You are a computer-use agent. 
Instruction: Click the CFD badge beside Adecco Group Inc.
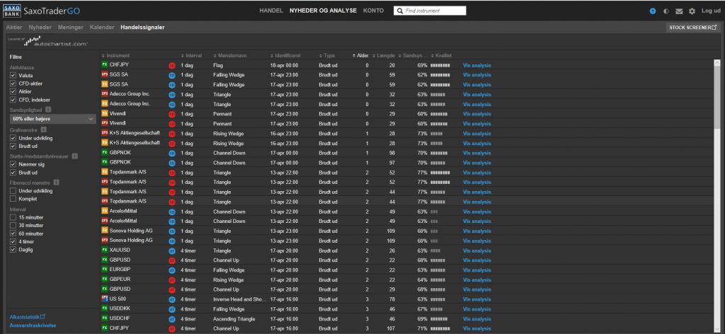point(104,94)
